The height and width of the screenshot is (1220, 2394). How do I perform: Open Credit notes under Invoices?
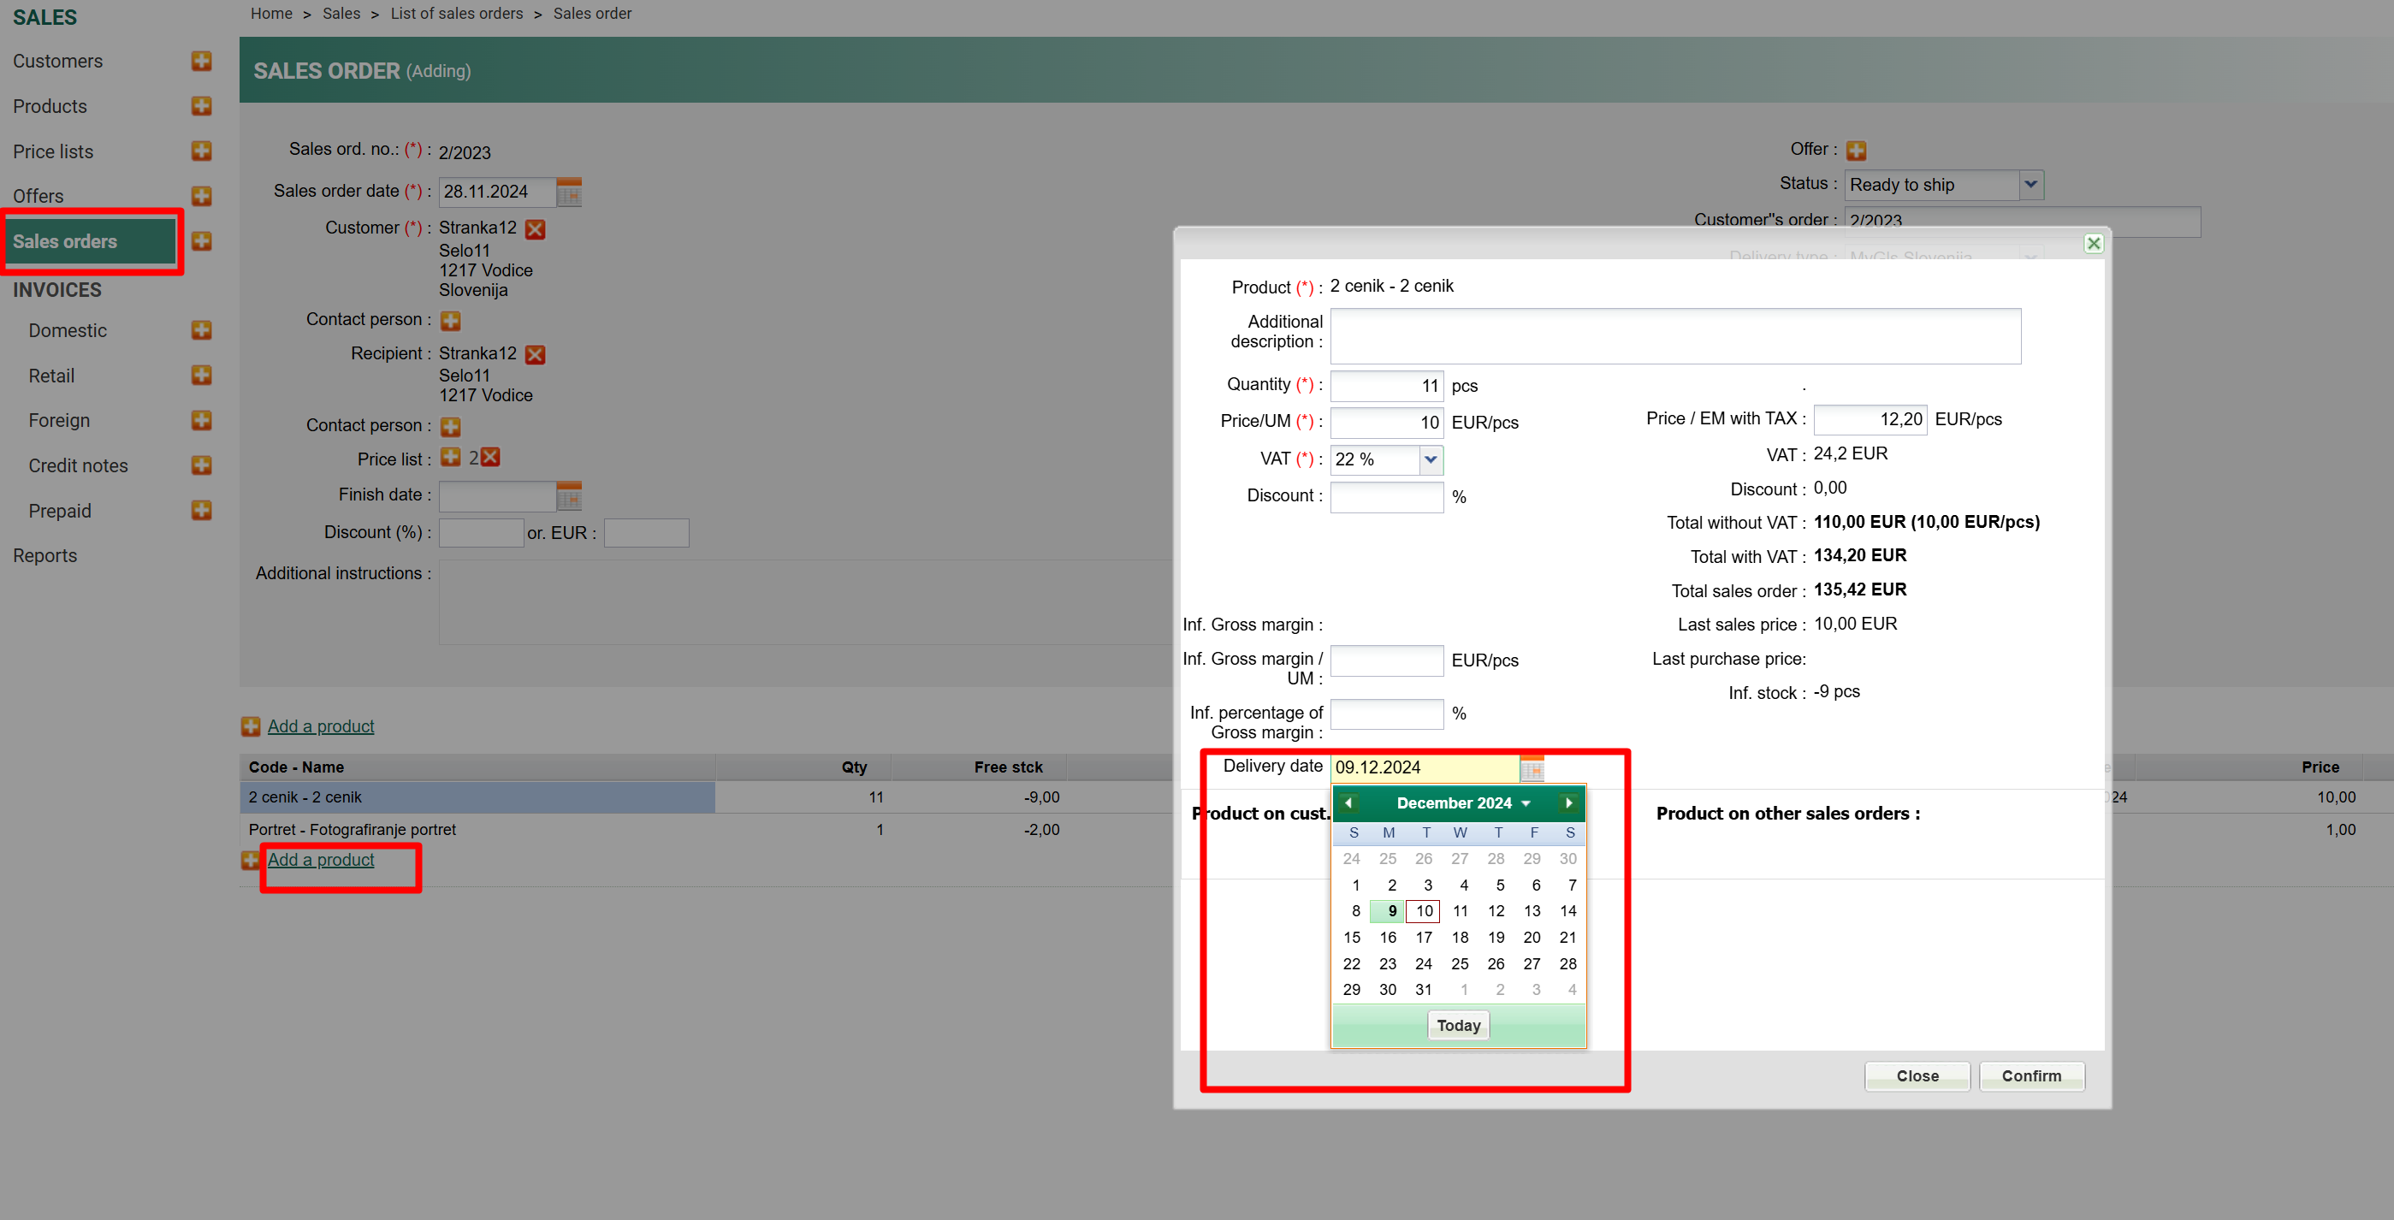tap(78, 465)
